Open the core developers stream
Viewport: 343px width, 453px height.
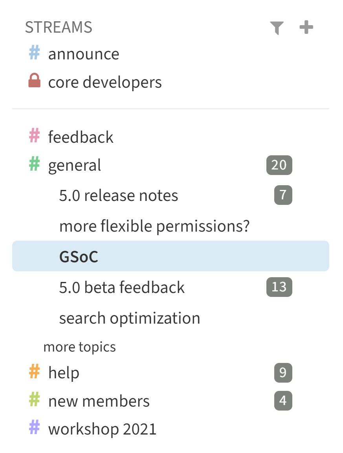(105, 82)
